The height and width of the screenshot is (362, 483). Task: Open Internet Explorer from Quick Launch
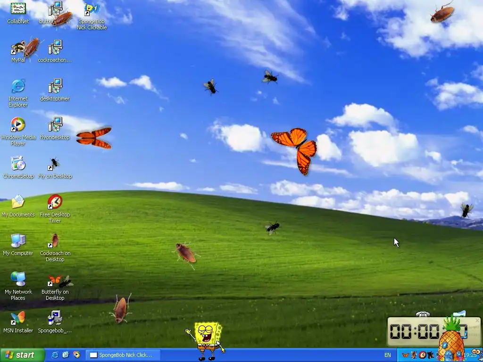pos(55,355)
